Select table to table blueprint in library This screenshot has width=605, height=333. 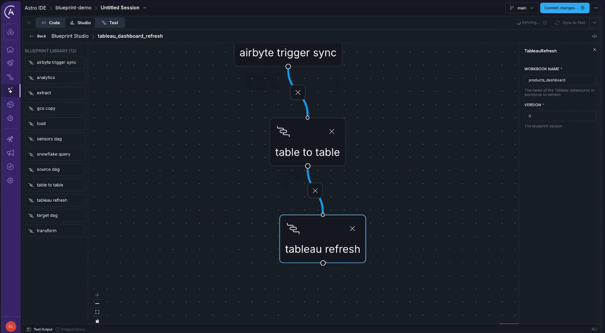pos(55,185)
